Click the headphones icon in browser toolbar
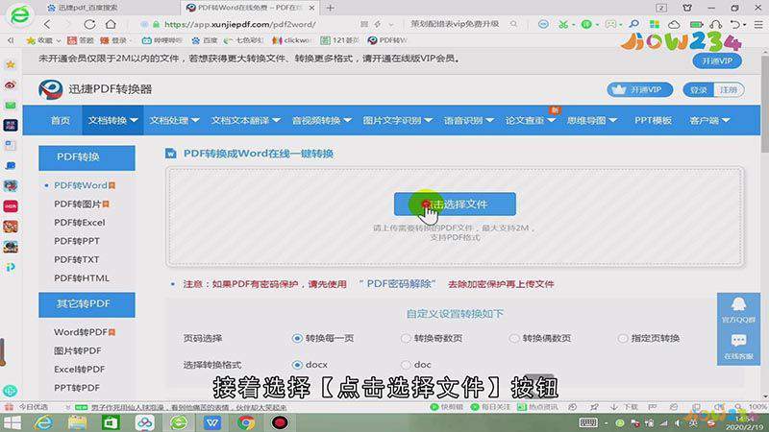 coord(715,24)
